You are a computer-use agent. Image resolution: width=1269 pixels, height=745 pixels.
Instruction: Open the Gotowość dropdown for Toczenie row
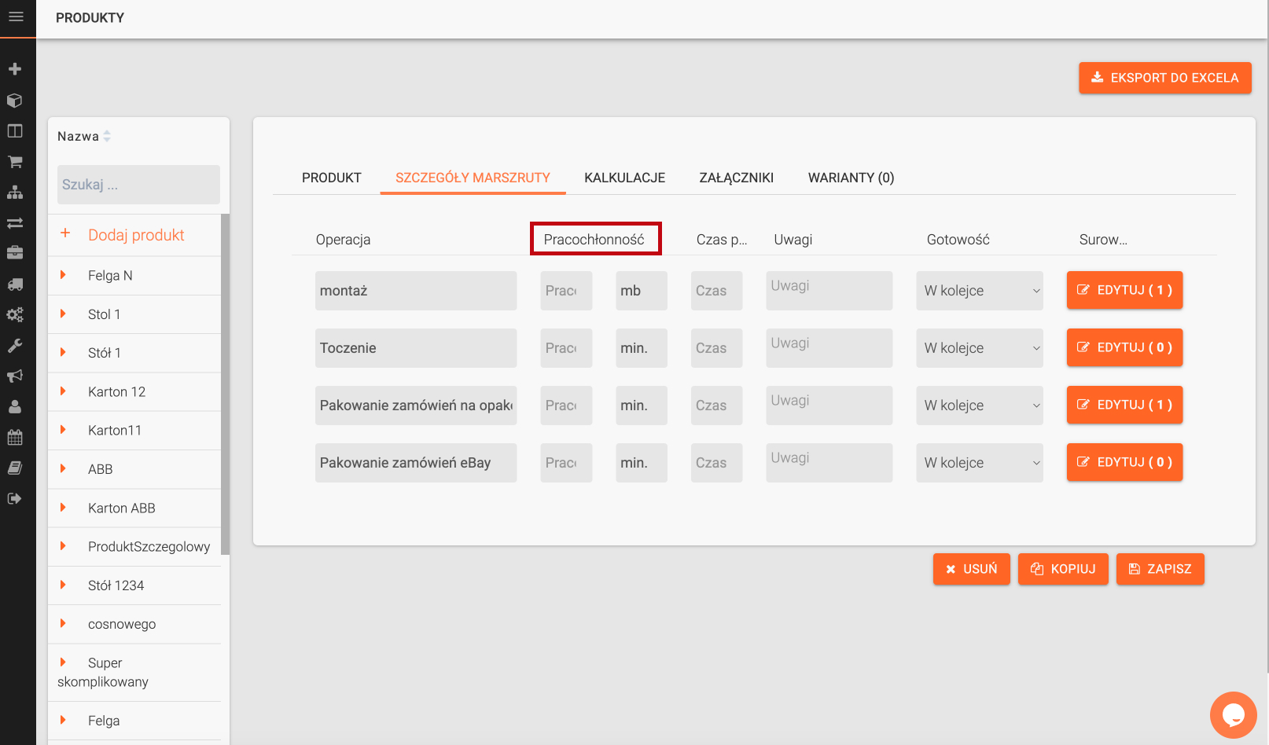point(979,348)
